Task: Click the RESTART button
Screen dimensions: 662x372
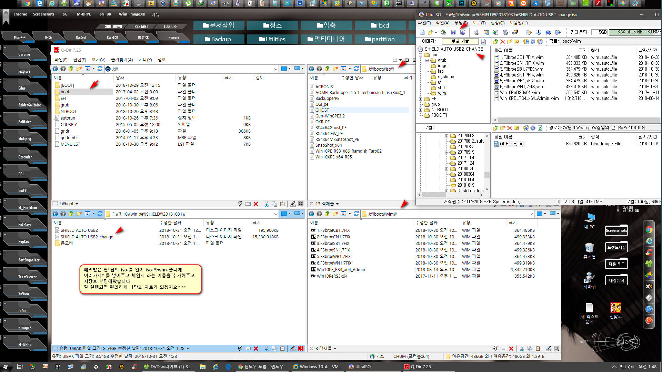Action: (141, 26)
